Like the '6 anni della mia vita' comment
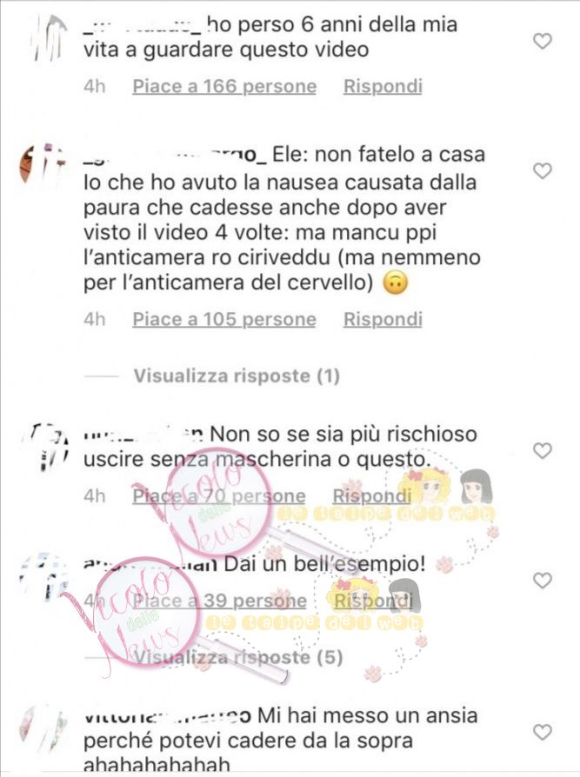 543,41
